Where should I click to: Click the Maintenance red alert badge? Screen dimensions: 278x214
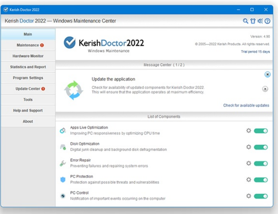point(42,45)
